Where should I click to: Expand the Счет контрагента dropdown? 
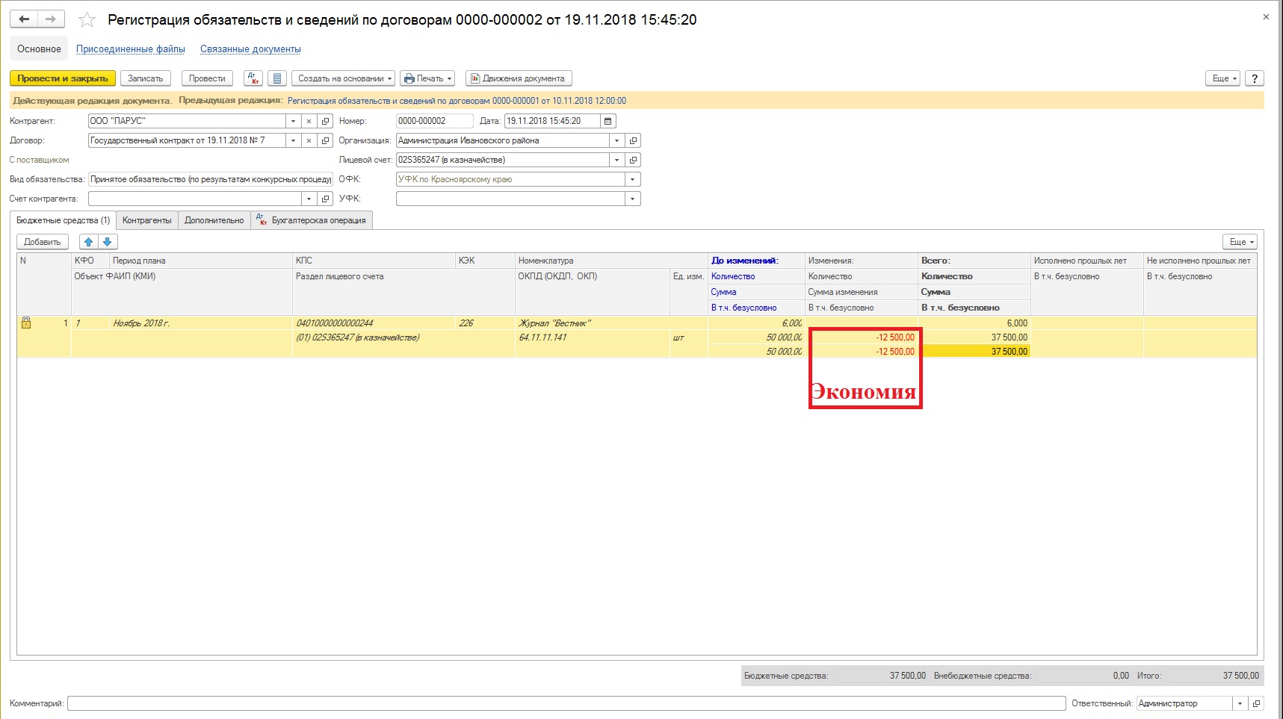(x=309, y=199)
